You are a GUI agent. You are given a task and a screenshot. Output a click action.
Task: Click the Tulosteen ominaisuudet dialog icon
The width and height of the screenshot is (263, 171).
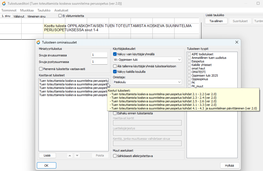pyautogui.click(x=39, y=42)
